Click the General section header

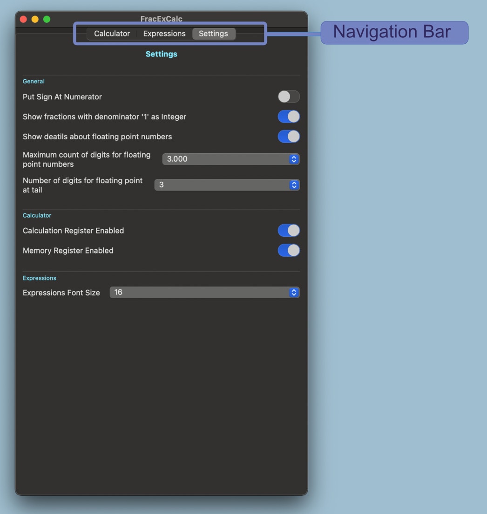click(34, 81)
